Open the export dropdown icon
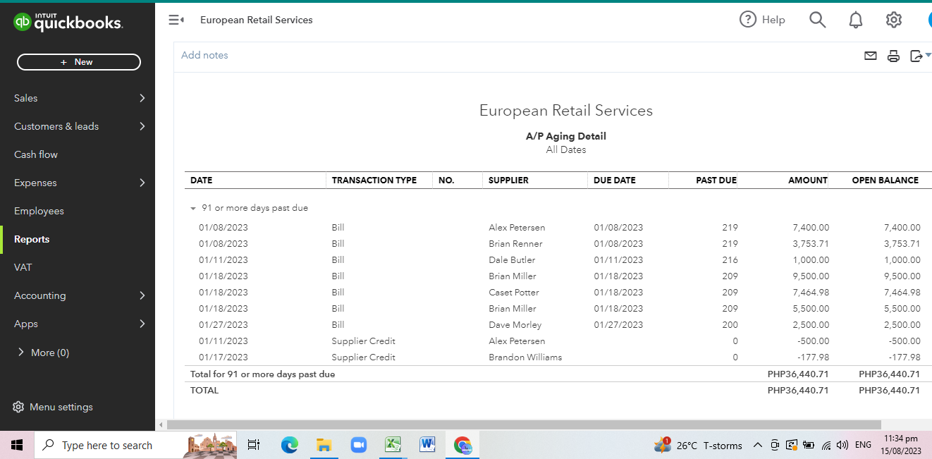This screenshot has width=932, height=459. point(920,56)
